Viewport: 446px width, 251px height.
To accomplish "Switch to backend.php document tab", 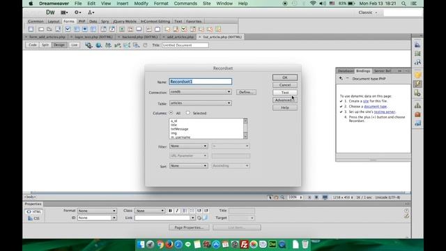I will pyautogui.click(x=139, y=37).
